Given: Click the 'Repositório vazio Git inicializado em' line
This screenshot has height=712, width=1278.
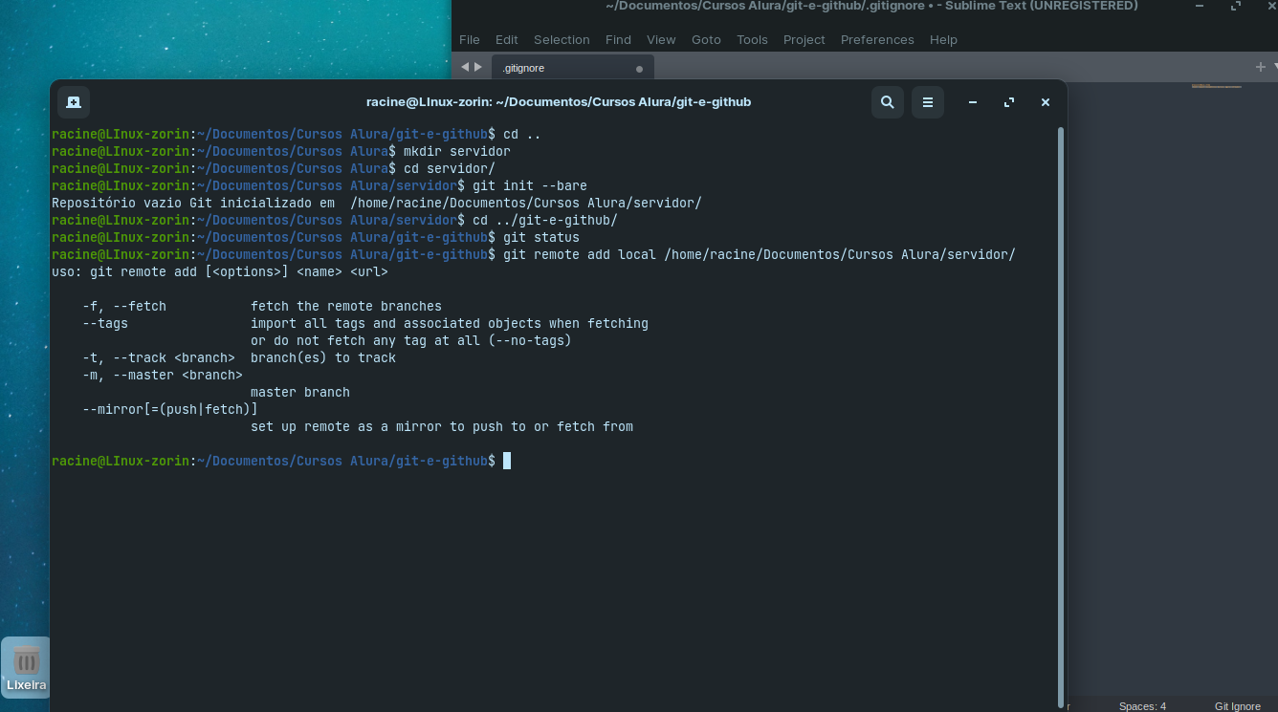Looking at the screenshot, I should (x=377, y=203).
